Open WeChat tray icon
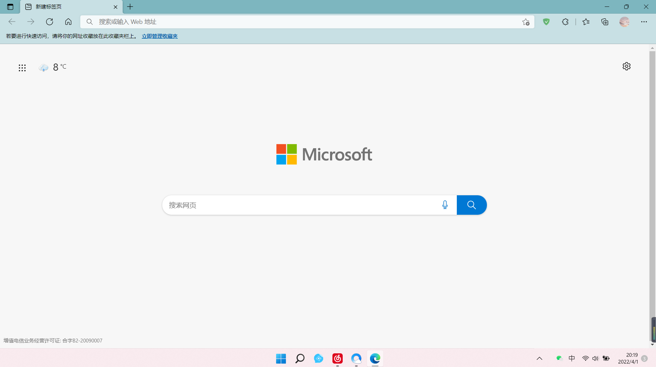 (559, 358)
